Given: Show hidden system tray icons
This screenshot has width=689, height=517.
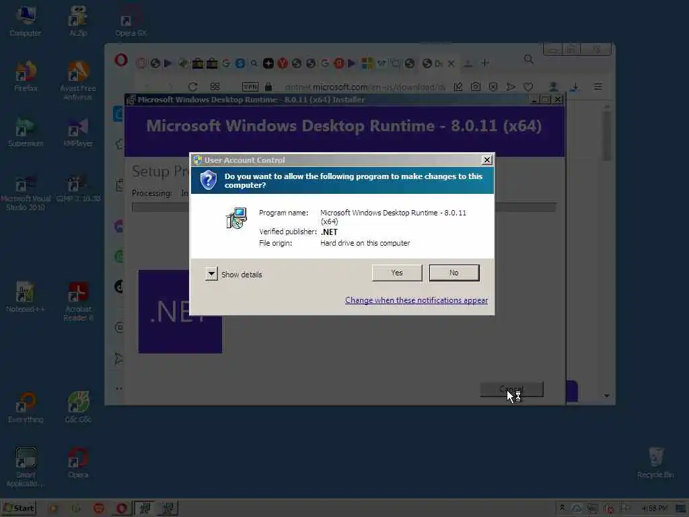Looking at the screenshot, I should (x=562, y=509).
